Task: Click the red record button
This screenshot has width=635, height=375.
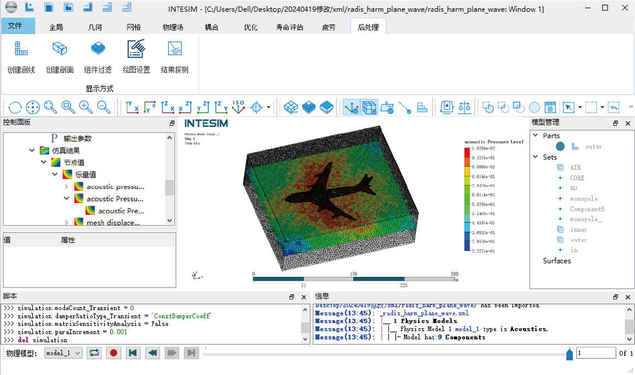Action: pos(114,353)
